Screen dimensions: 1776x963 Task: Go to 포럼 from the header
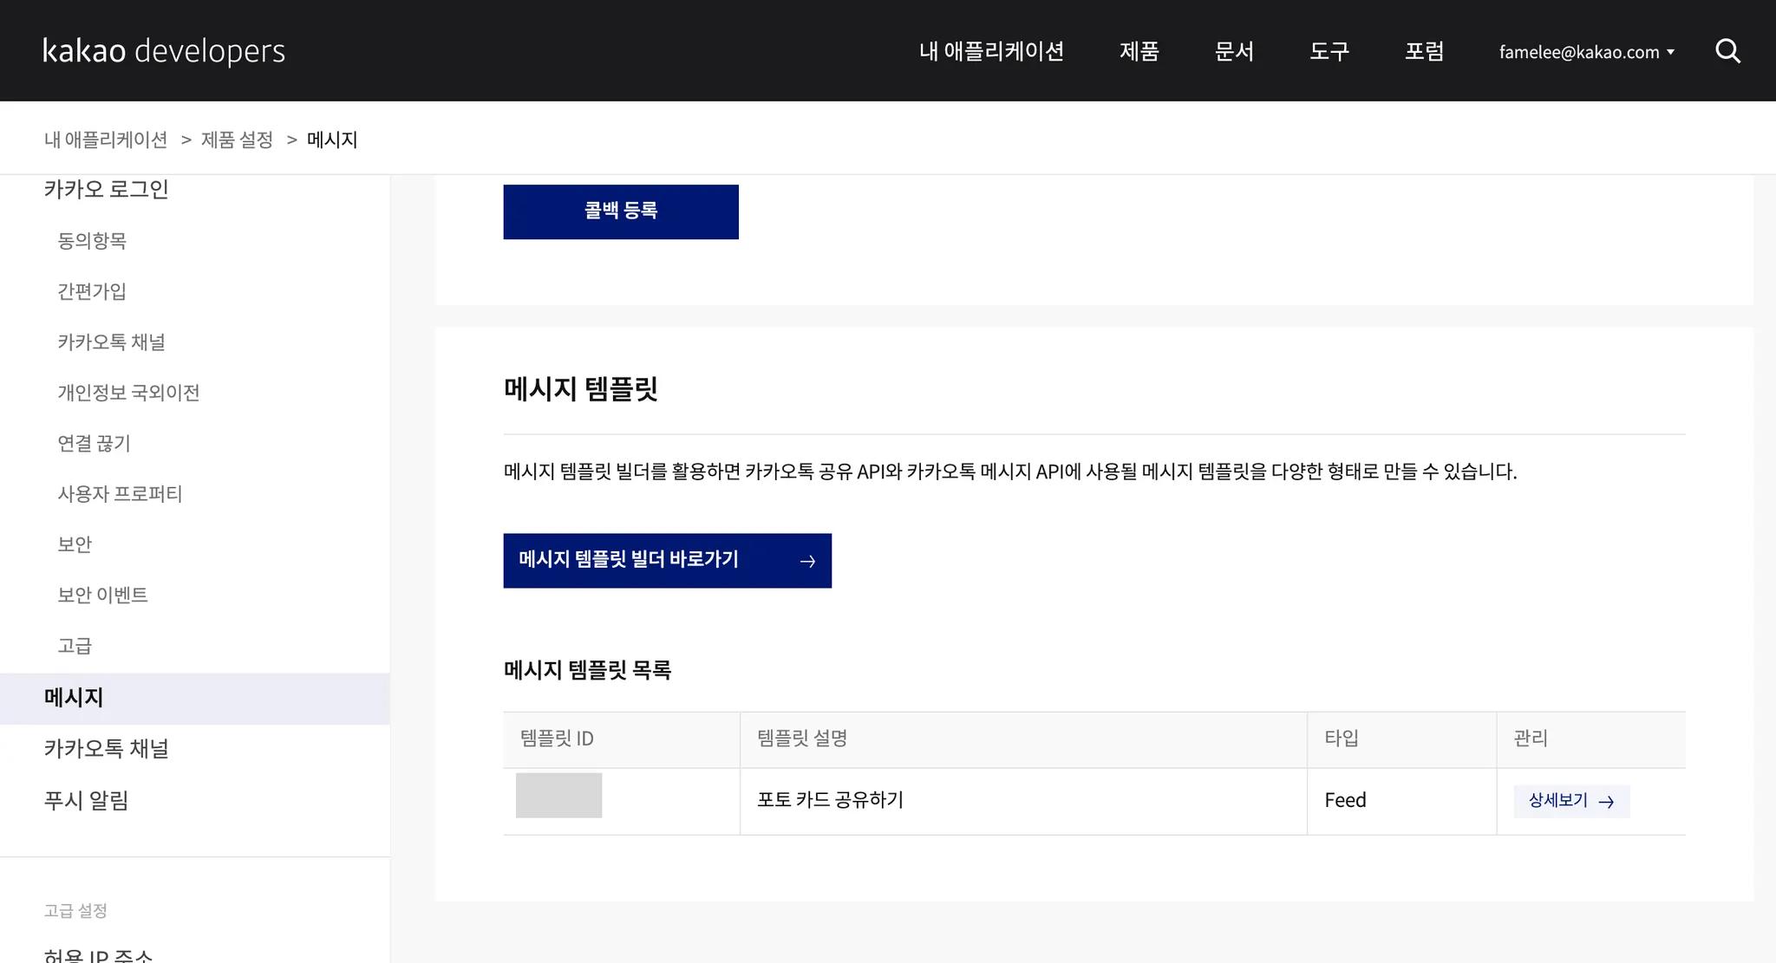pyautogui.click(x=1424, y=51)
